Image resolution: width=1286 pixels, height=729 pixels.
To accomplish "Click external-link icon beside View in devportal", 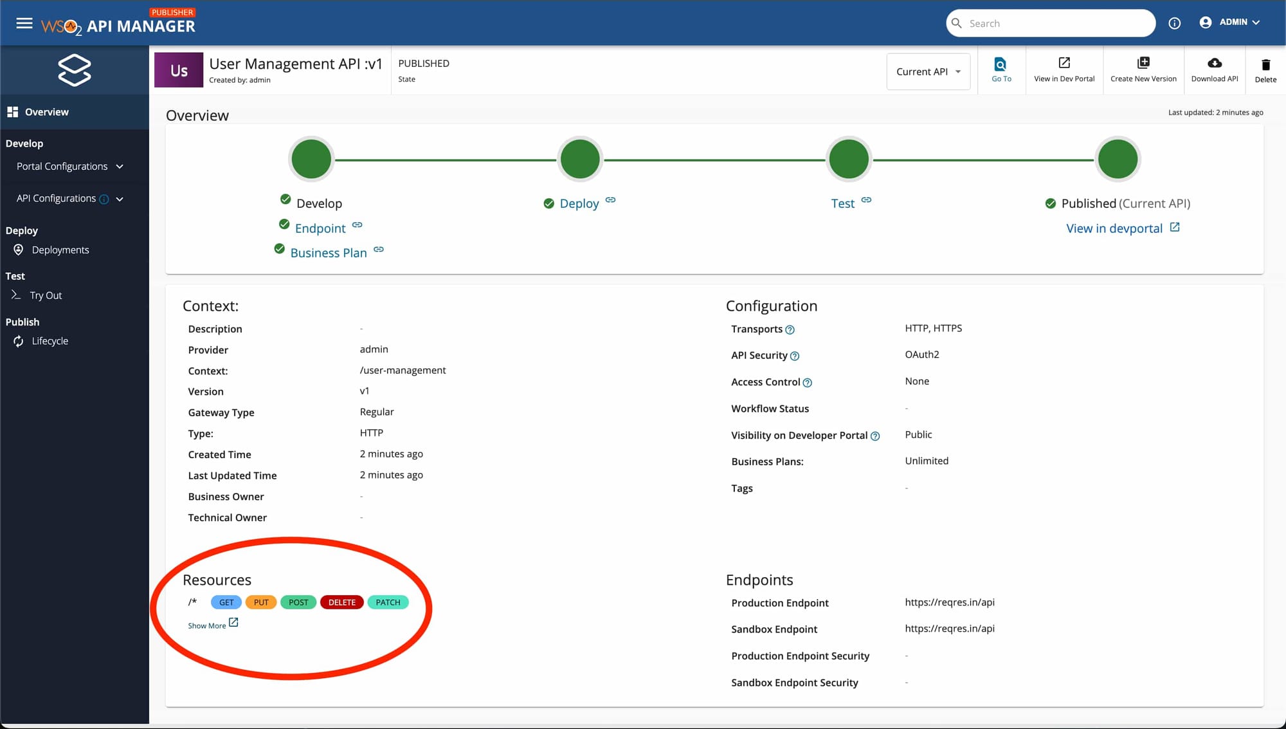I will click(x=1175, y=227).
